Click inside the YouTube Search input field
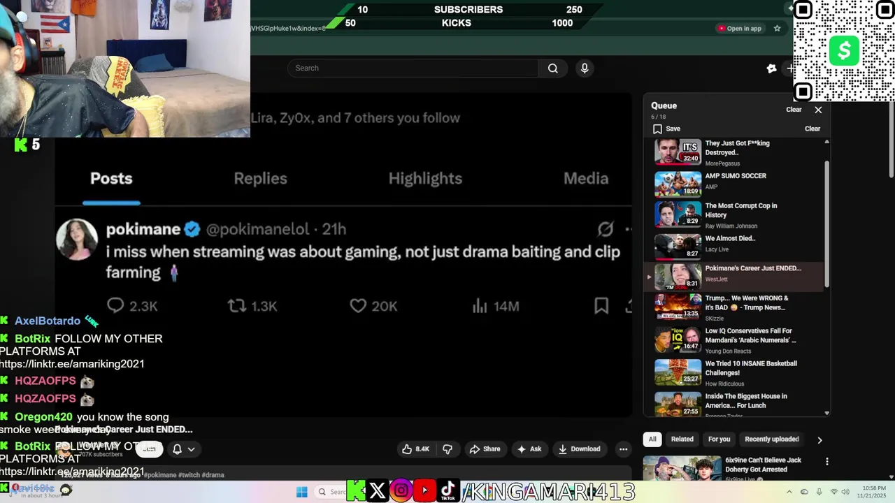Viewport: 895px width, 503px height. click(413, 68)
